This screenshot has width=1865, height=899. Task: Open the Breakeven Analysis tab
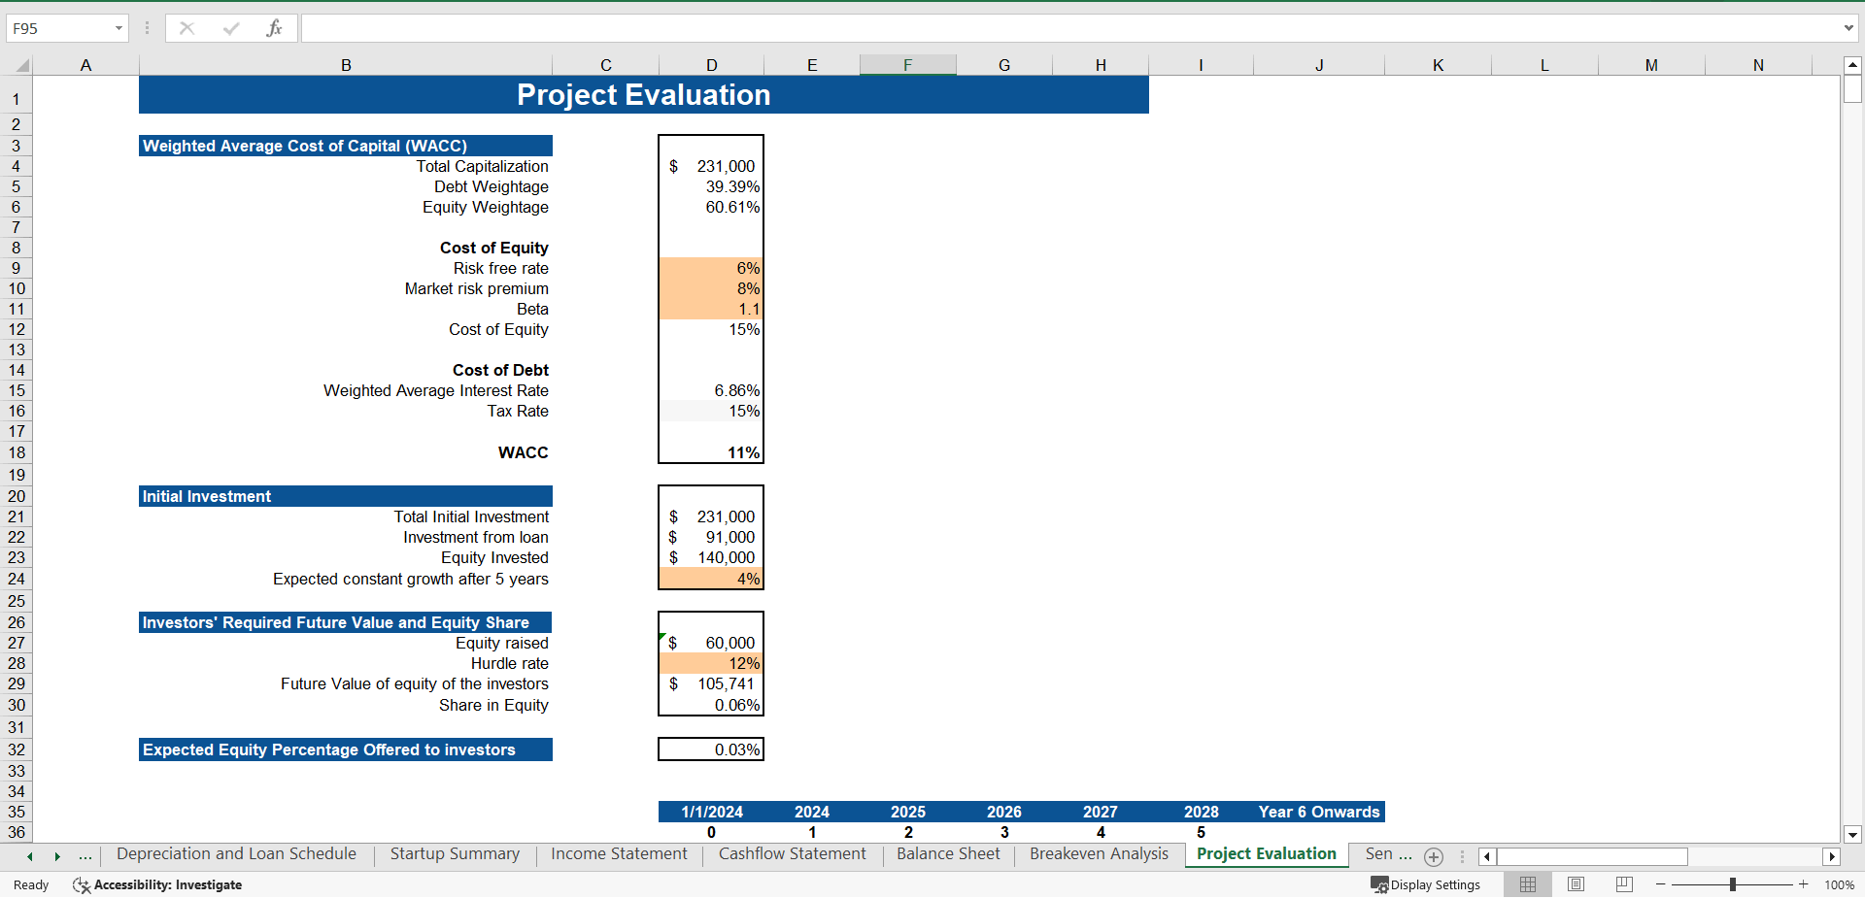point(1099,854)
